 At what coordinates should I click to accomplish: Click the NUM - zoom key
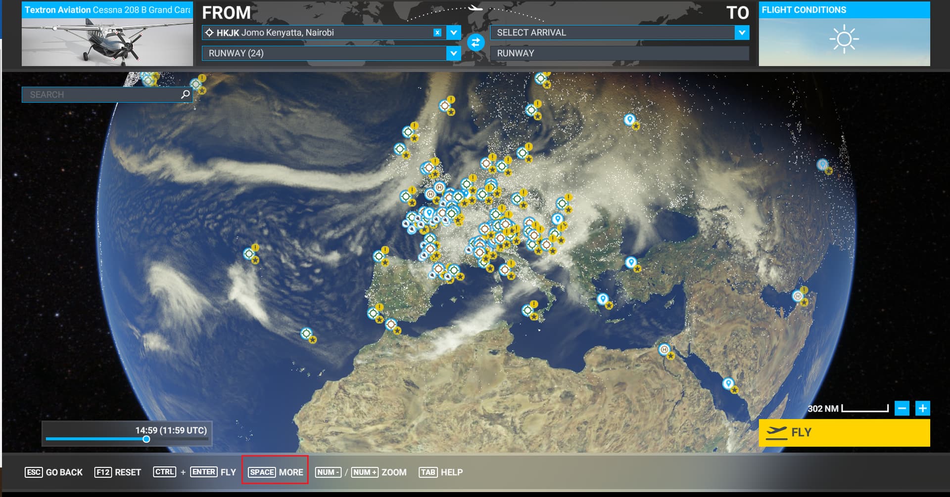pyautogui.click(x=328, y=472)
